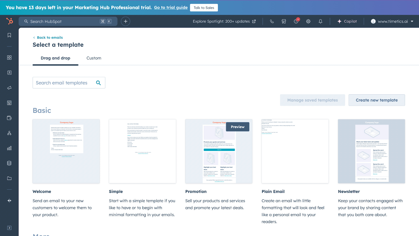Open the Bookmarks panel in the sidebar
This screenshot has width=419, height=236.
(9, 35)
